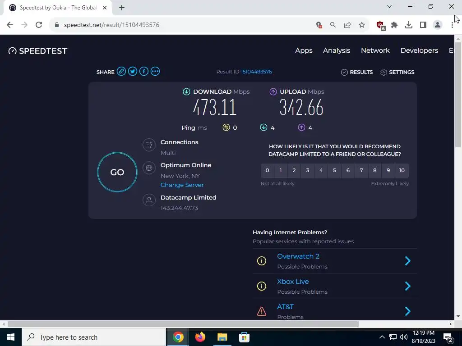Copy the share link icon
462x346 pixels.
121,72
